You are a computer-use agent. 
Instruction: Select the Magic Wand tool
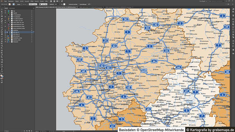coord(2,14)
